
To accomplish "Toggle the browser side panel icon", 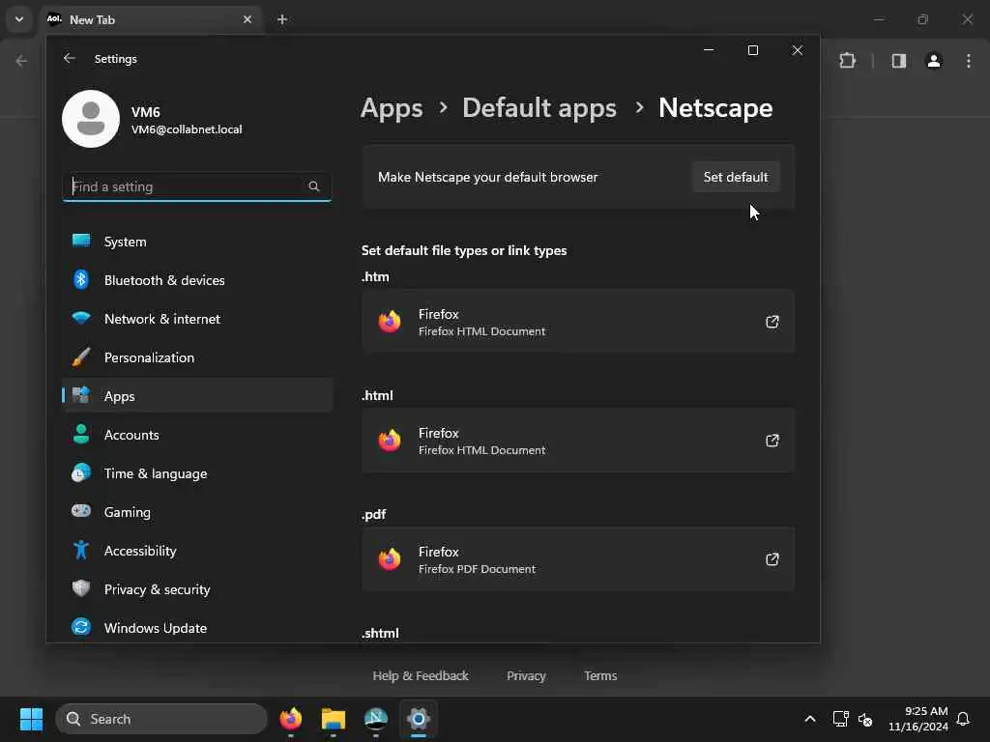I will (899, 61).
